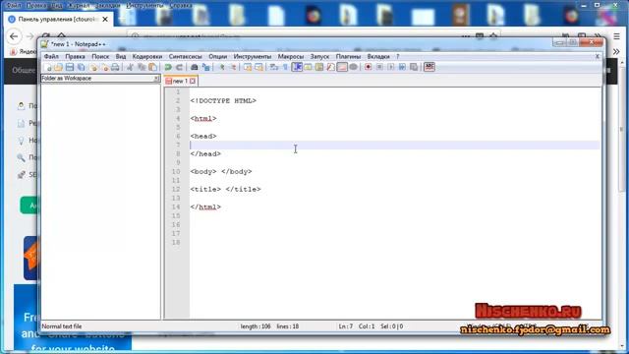
Task: Open the Плагины menu
Action: pos(348,57)
